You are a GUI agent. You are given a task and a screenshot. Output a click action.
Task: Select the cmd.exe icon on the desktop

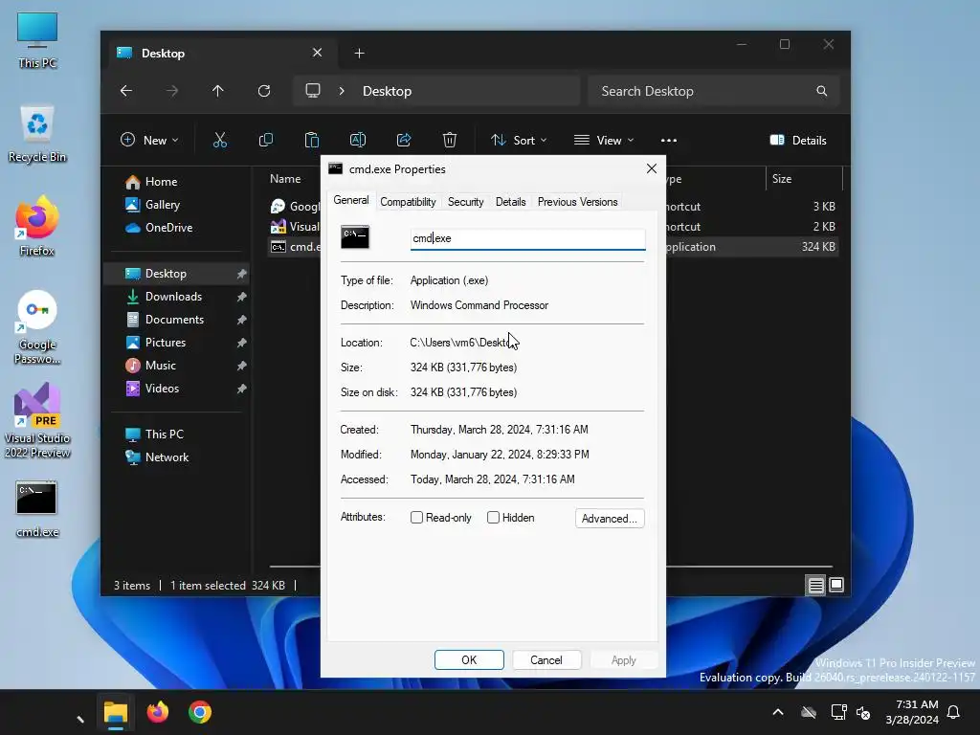pos(37,509)
